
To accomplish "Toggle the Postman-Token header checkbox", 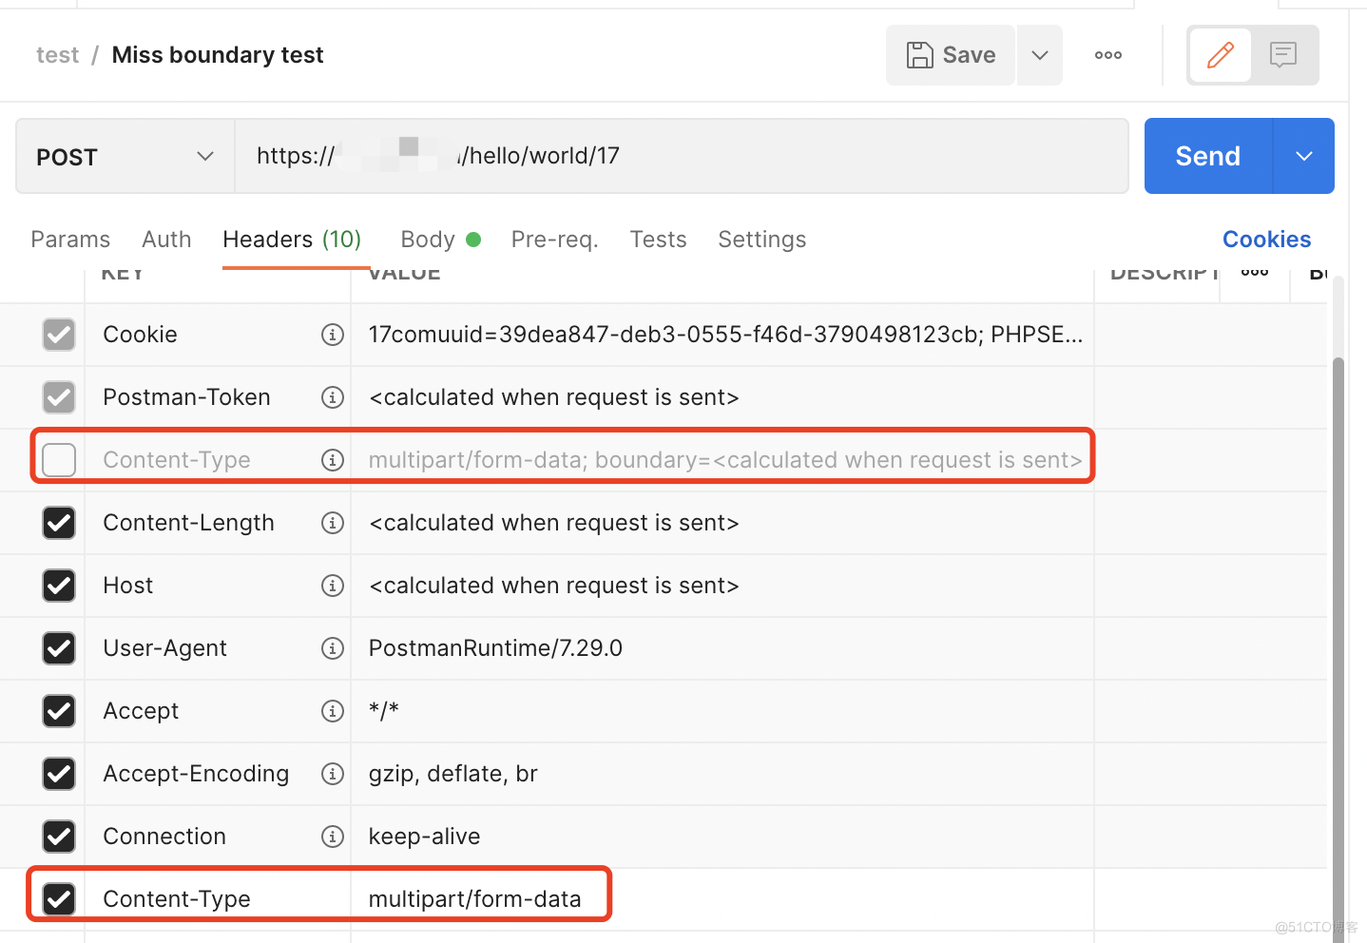I will [59, 397].
